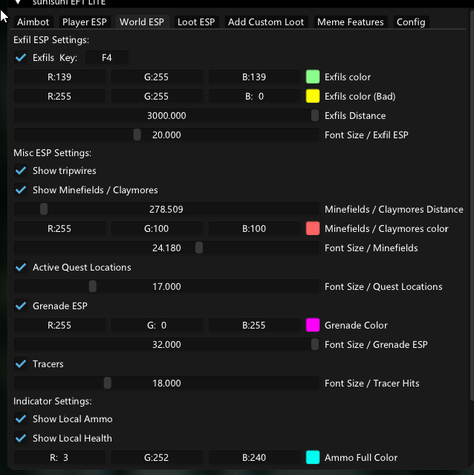Toggle Show Minefields / Claymores checkbox

(21, 190)
